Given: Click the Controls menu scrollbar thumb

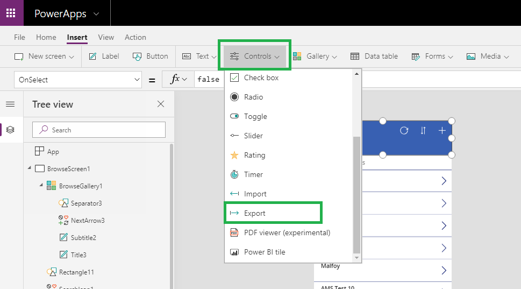Looking at the screenshot, I should pyautogui.click(x=356, y=195).
